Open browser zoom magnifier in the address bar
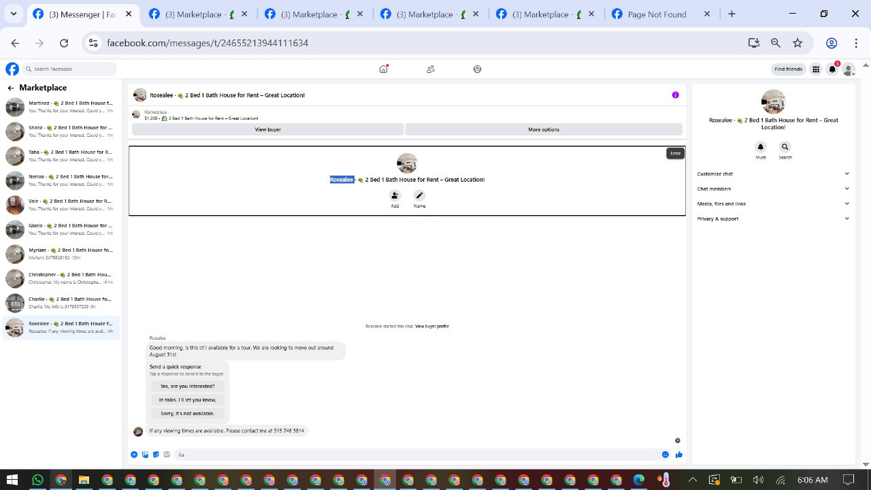This screenshot has width=871, height=490. 776,43
